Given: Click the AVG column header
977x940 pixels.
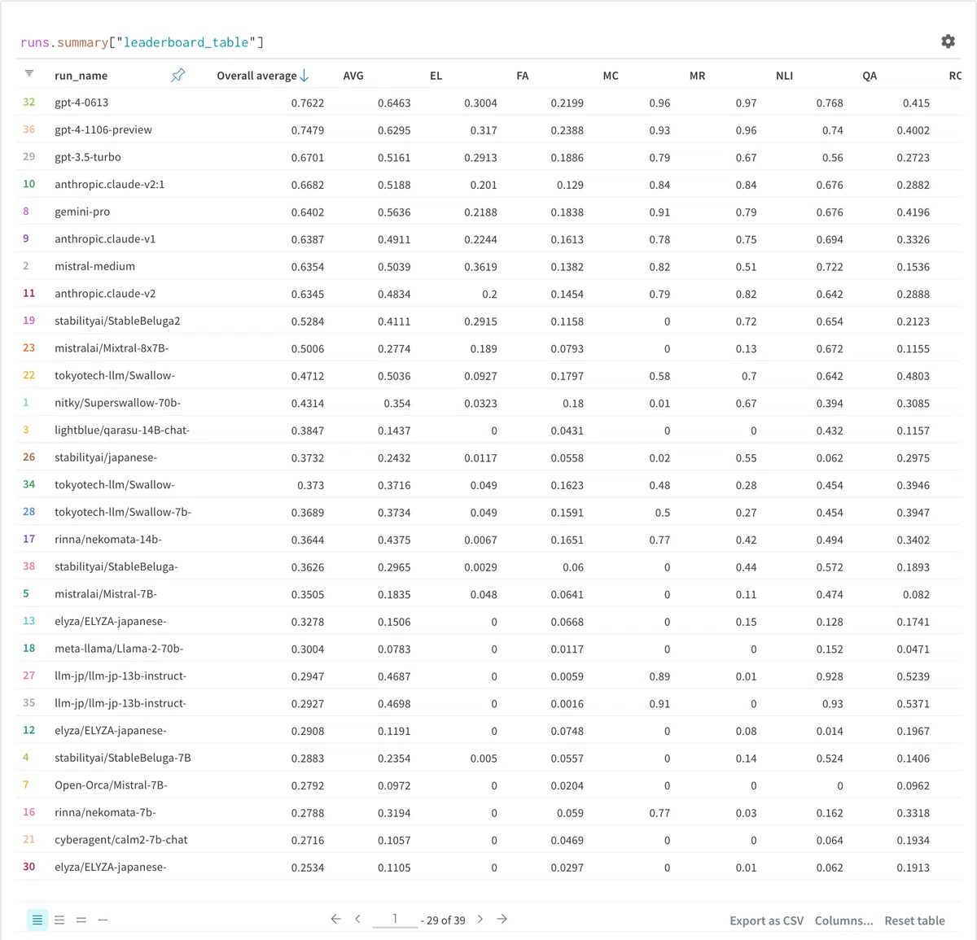Looking at the screenshot, I should (x=353, y=76).
